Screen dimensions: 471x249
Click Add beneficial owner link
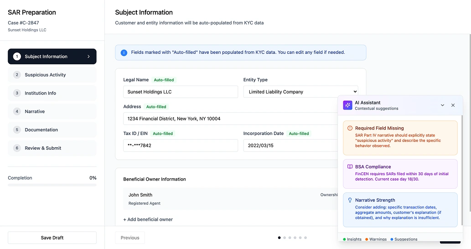tap(148, 219)
